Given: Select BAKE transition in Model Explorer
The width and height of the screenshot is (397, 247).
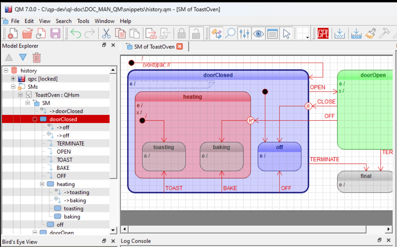Looking at the screenshot, I should click(63, 168).
